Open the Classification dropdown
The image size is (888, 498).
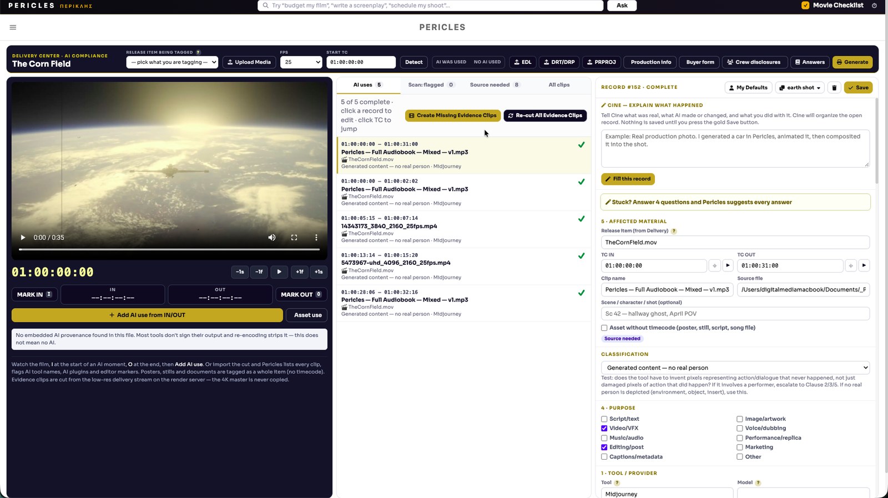pos(735,368)
